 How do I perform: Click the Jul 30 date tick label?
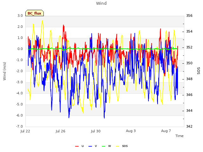pyautogui.click(x=96, y=131)
